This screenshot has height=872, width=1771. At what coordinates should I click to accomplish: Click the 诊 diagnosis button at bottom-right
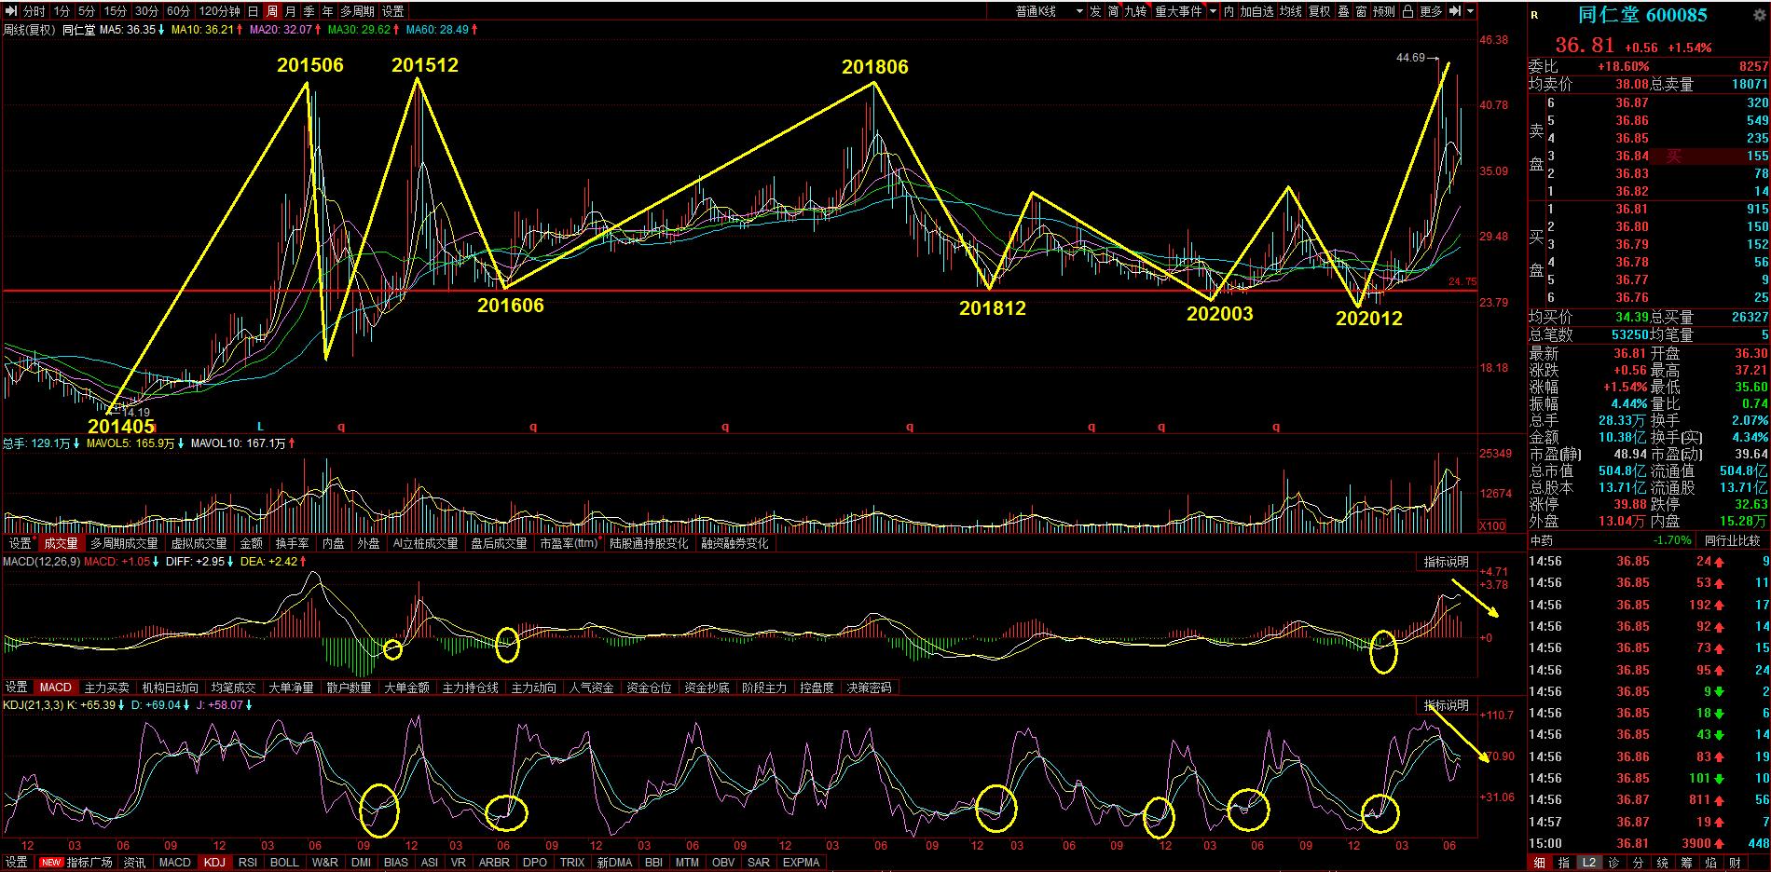pyautogui.click(x=1613, y=863)
